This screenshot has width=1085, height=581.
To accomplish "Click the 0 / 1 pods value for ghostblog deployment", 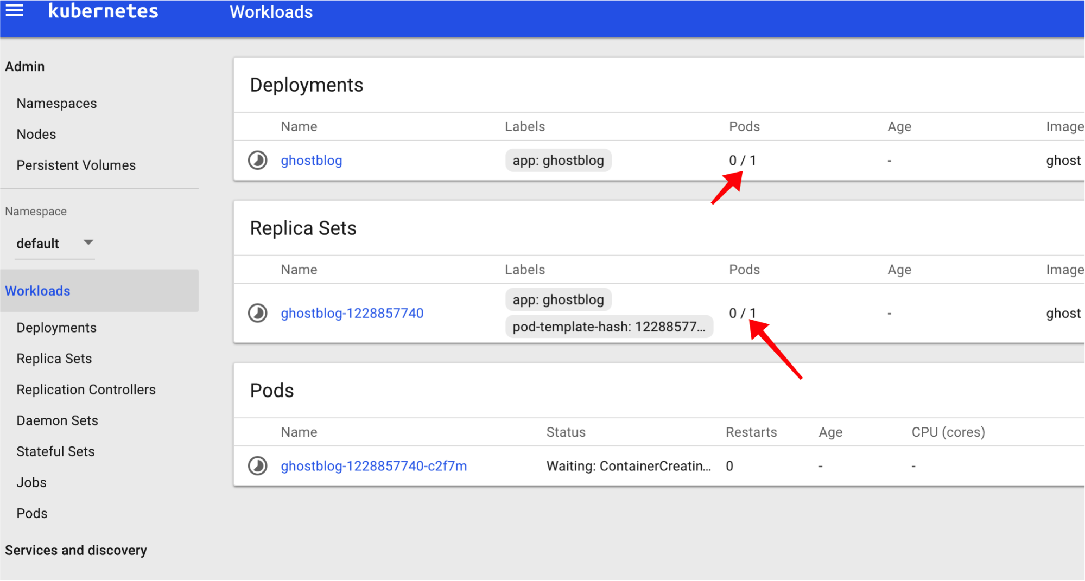I will pos(743,161).
